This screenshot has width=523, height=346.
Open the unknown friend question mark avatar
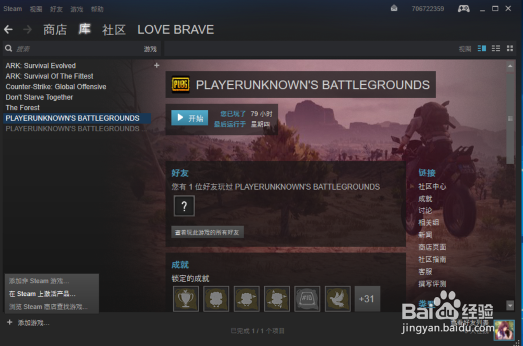[x=184, y=206]
